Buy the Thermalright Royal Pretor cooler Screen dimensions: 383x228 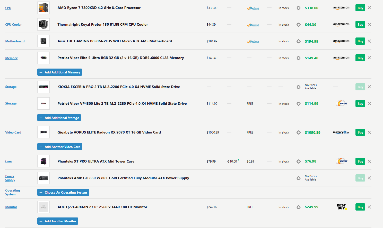360,24
